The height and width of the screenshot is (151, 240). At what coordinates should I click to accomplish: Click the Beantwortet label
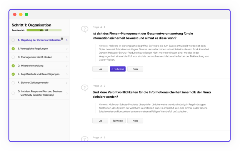click(18, 30)
